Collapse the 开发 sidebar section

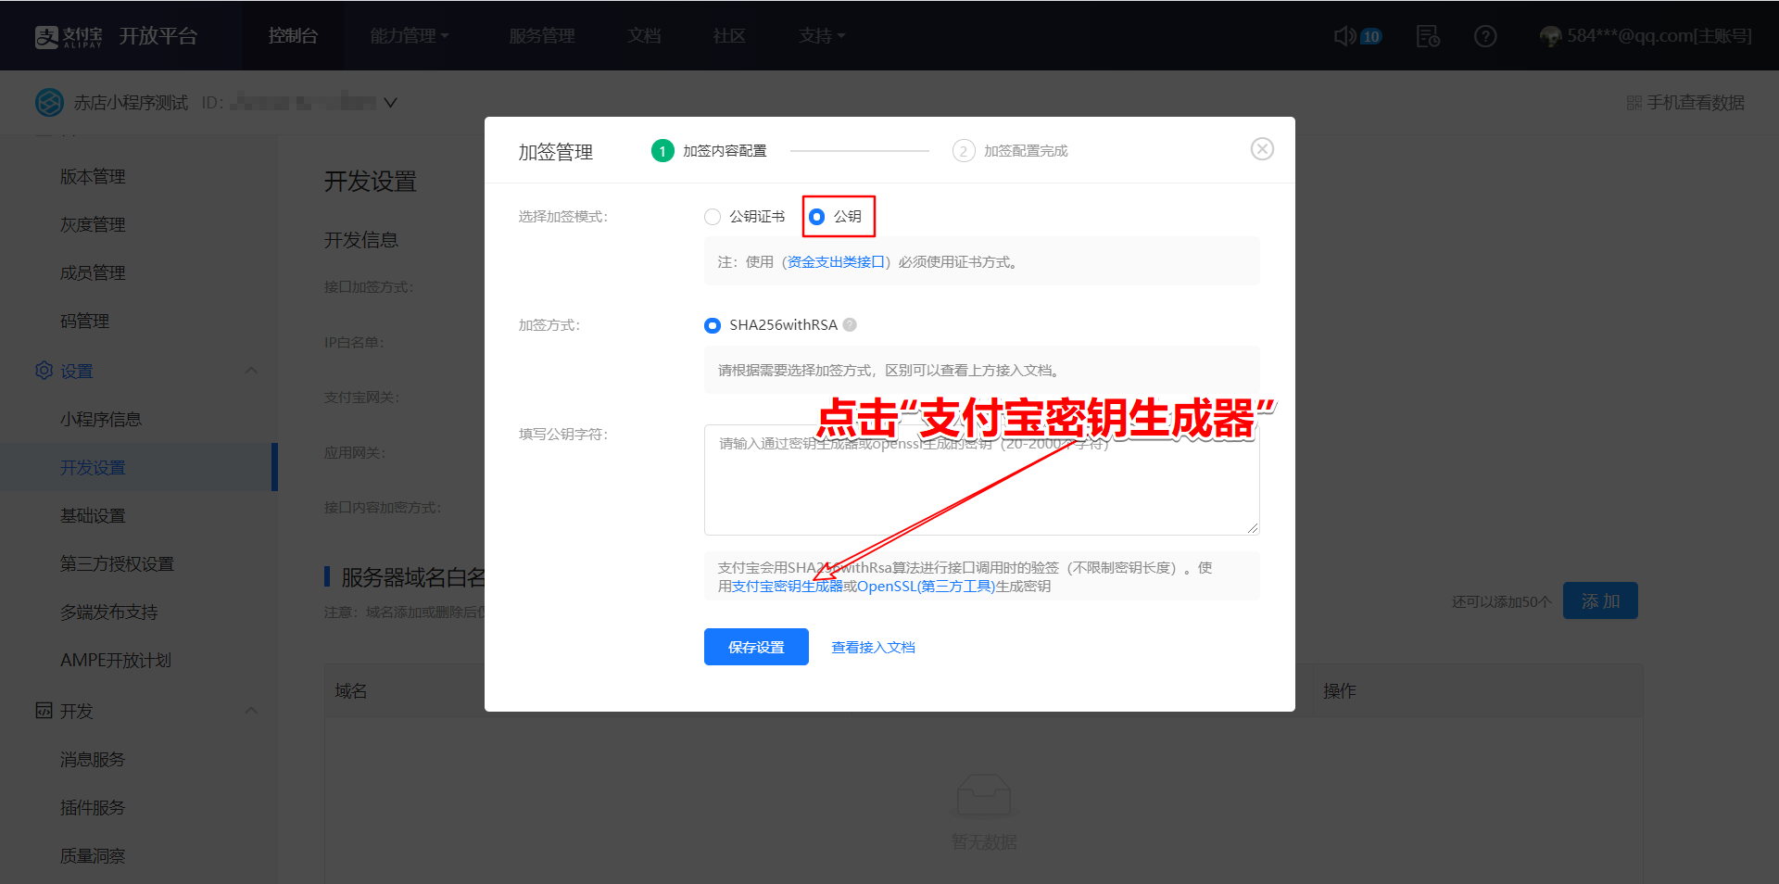(251, 711)
